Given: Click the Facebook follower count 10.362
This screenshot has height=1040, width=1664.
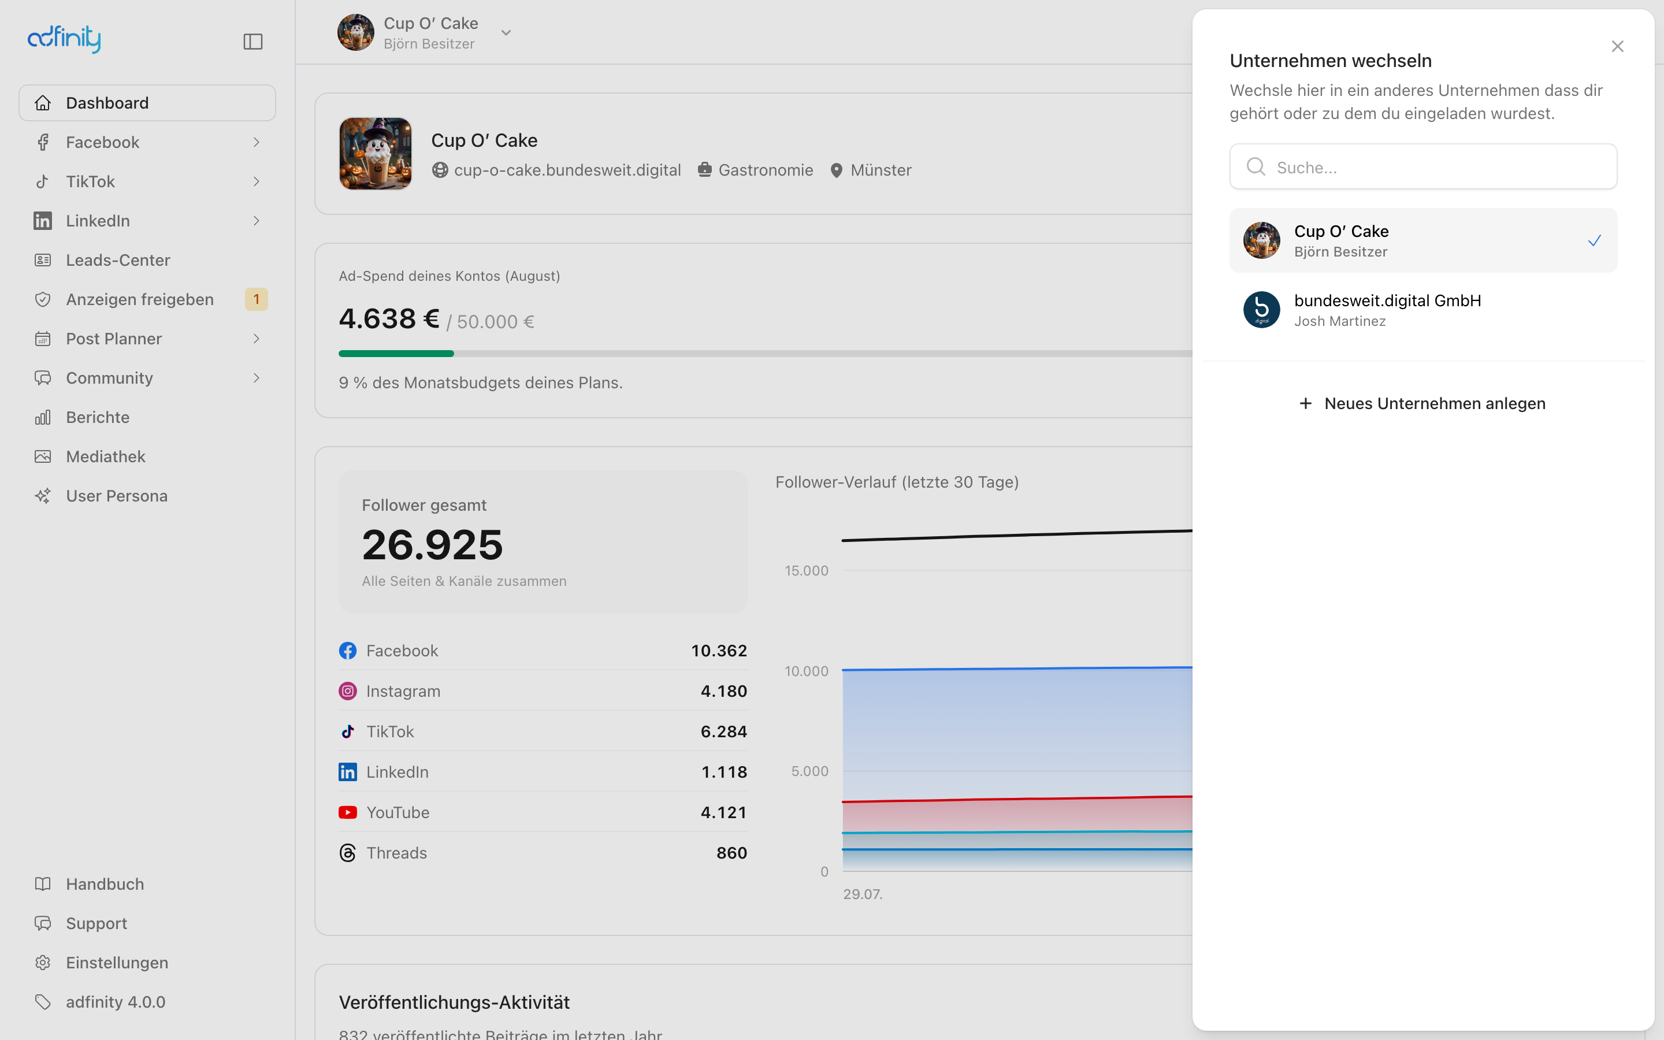Looking at the screenshot, I should pyautogui.click(x=719, y=651).
